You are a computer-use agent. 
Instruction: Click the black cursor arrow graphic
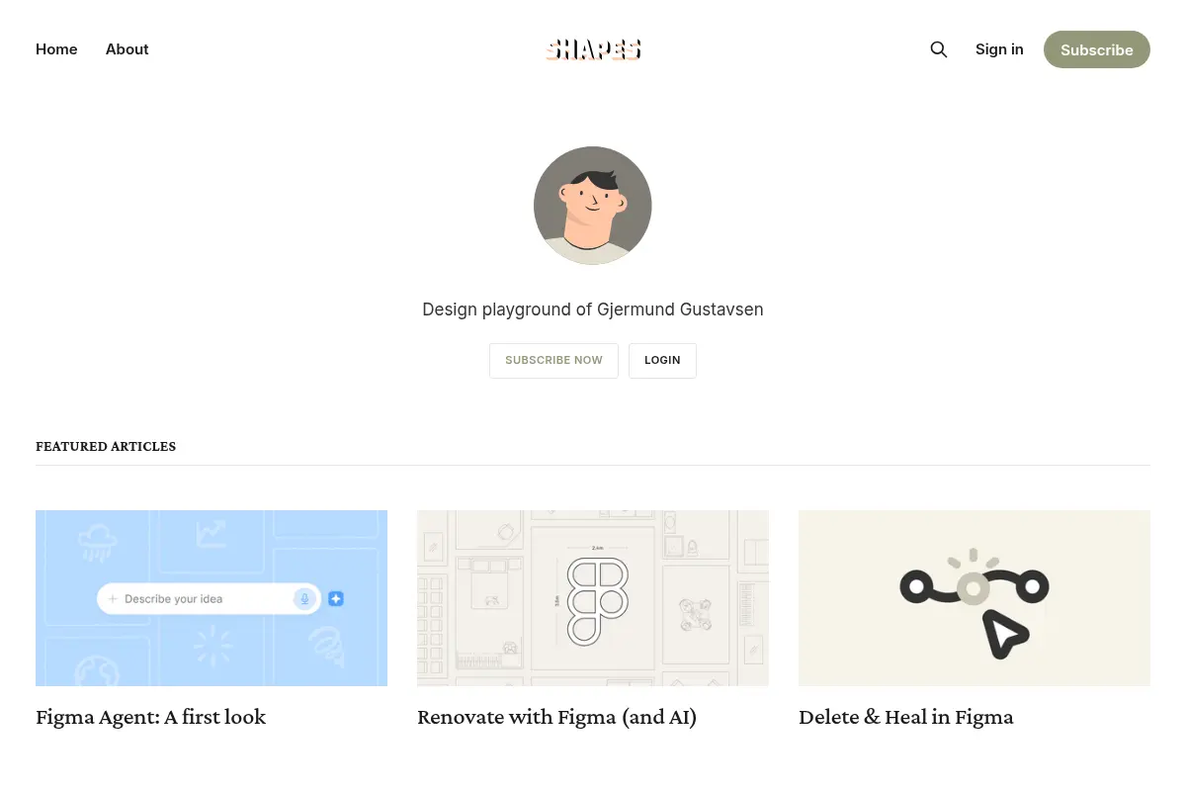[x=1006, y=635]
